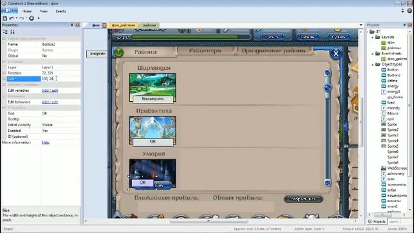Select the load object type
Screen dimensions: 414x233
[x=391, y=102]
